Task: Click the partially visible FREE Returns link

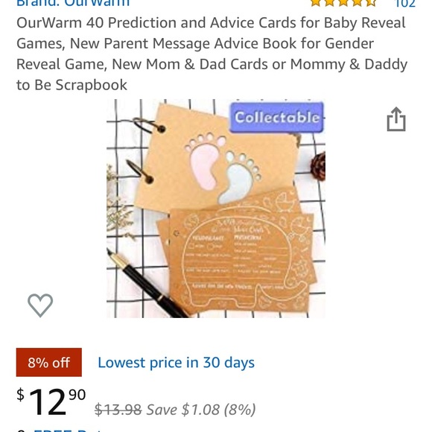Action: click(x=66, y=430)
